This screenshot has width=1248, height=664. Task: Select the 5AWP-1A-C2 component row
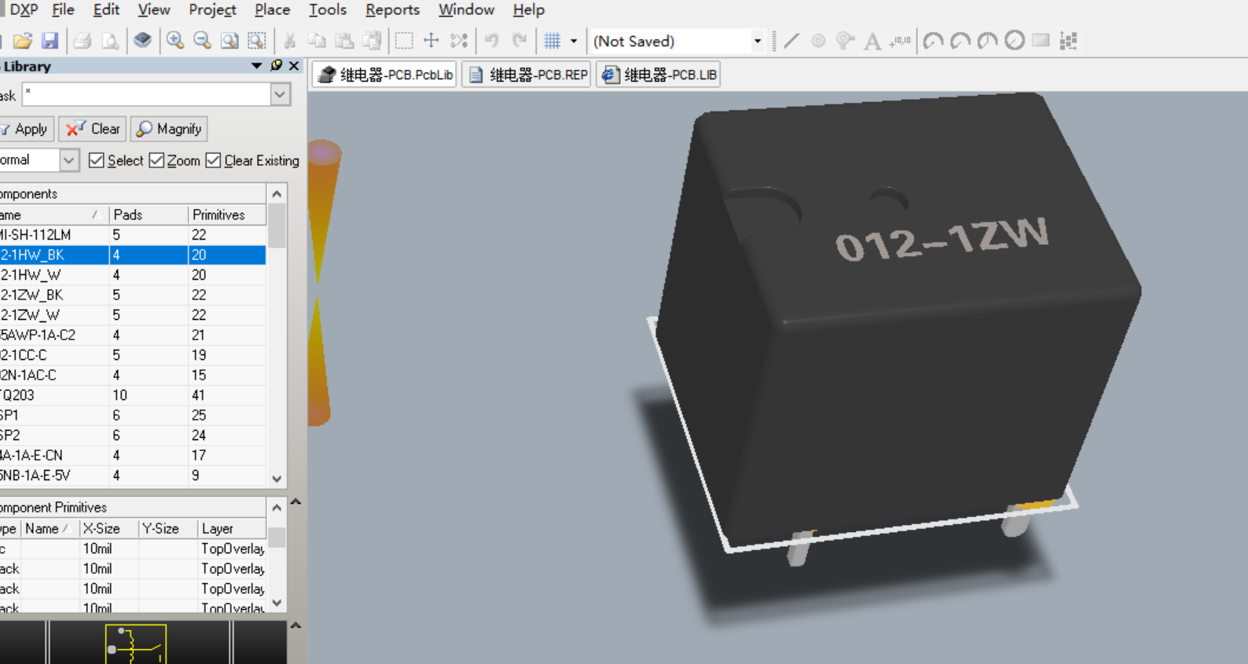pos(133,336)
